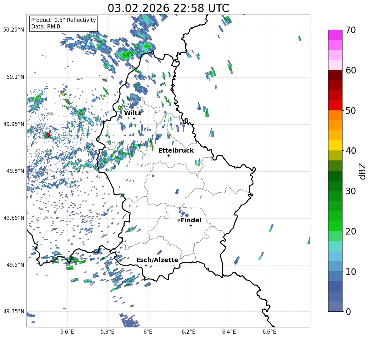Image resolution: width=370 pixels, height=338 pixels.
Task: Click the 'Product: 0.5° Reflectivity' text
Action: coord(63,20)
